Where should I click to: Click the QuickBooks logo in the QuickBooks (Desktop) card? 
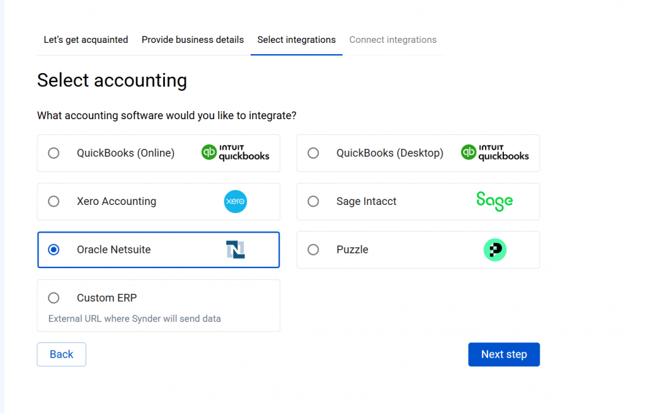(x=495, y=153)
